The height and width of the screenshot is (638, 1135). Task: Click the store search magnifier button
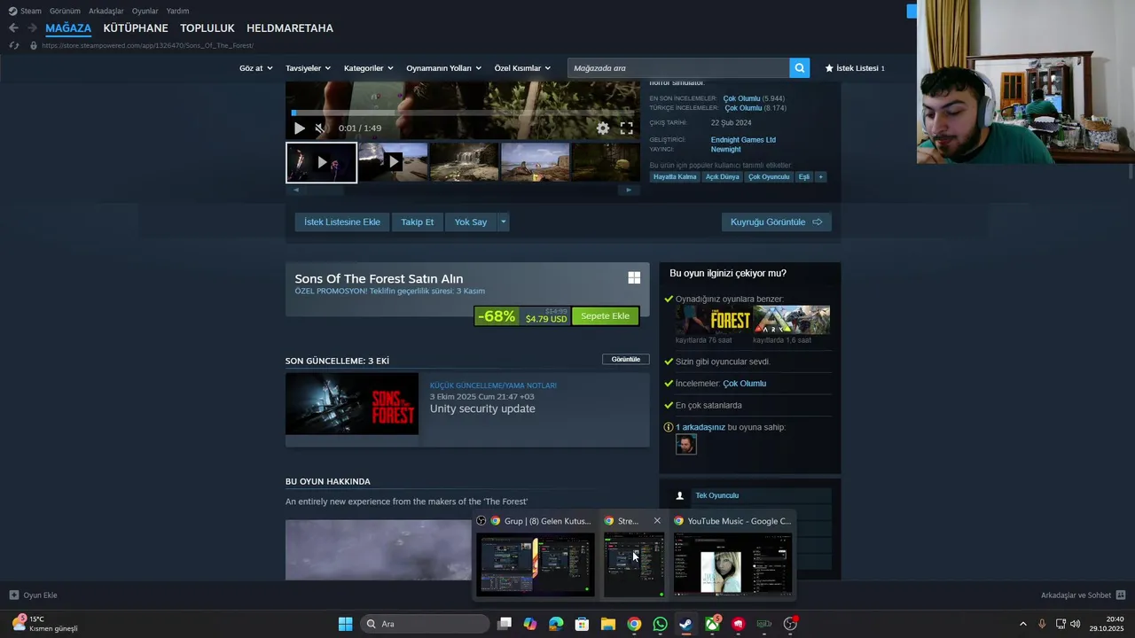800,68
